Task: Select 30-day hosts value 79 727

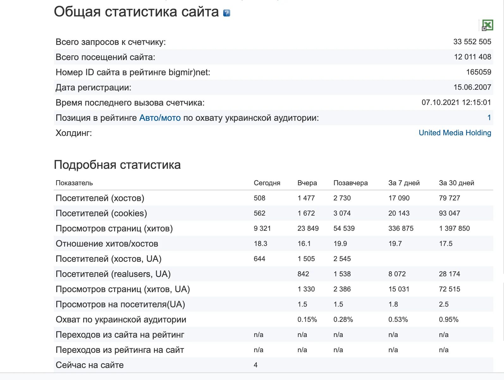Action: click(449, 198)
